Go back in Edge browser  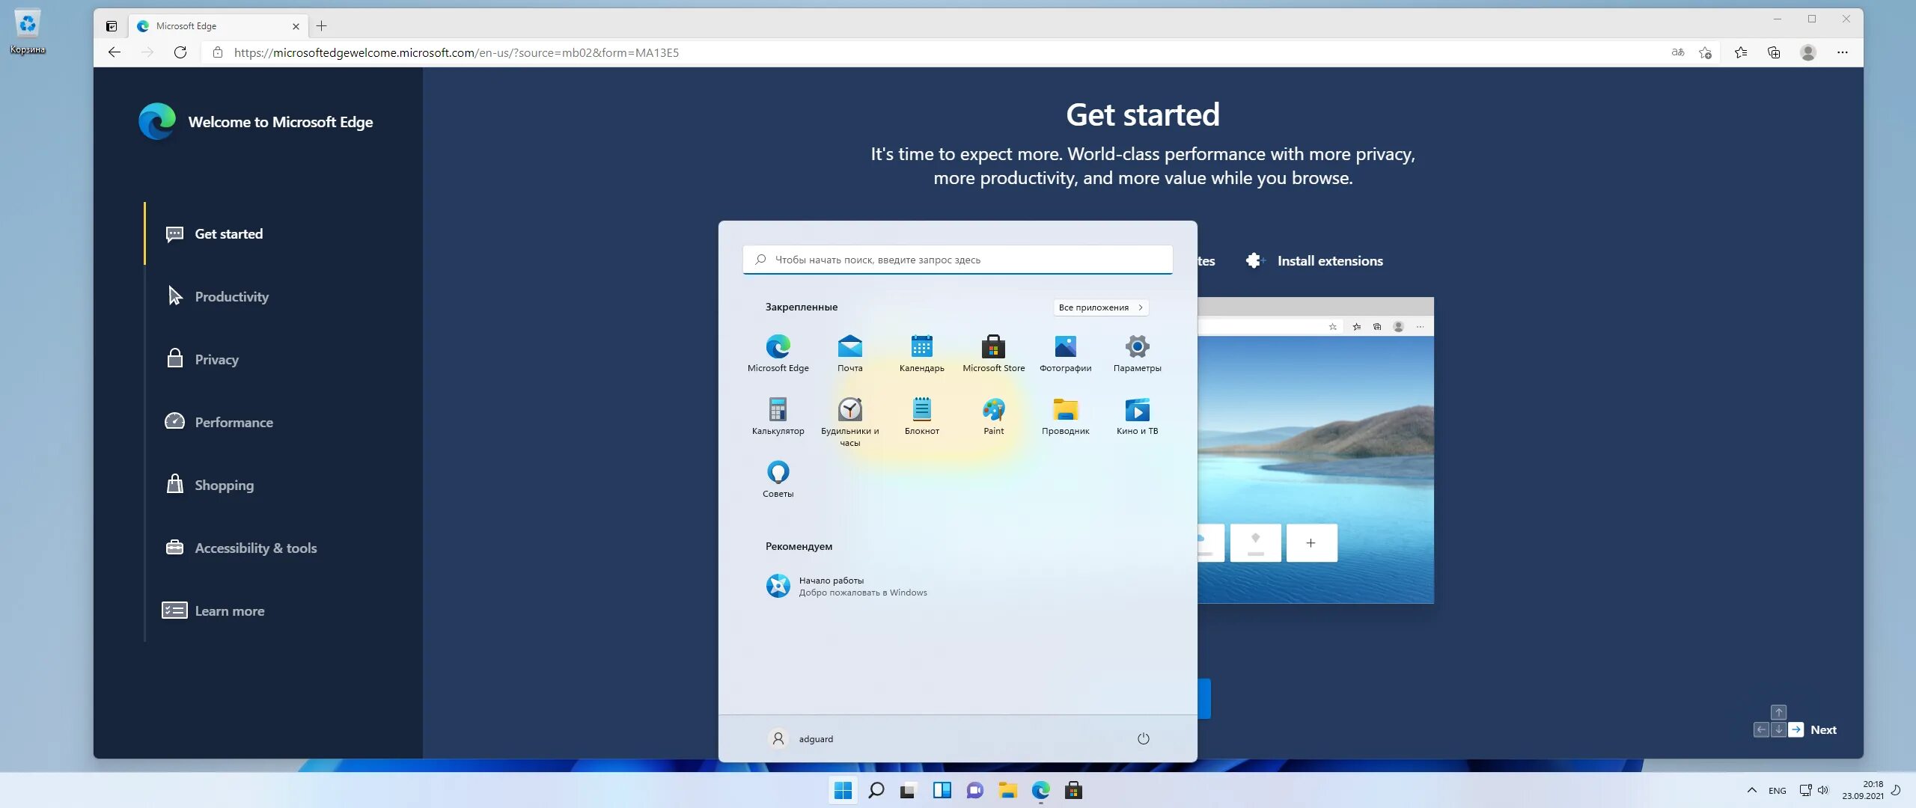115,52
